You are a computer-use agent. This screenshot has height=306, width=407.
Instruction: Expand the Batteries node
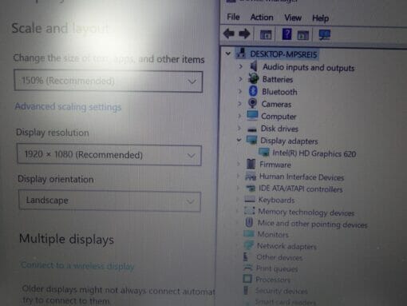[240, 79]
